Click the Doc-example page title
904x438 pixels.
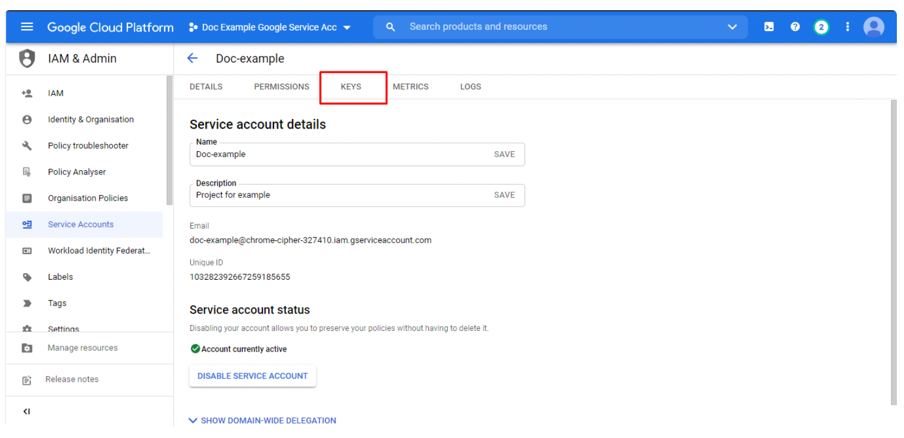pos(250,58)
